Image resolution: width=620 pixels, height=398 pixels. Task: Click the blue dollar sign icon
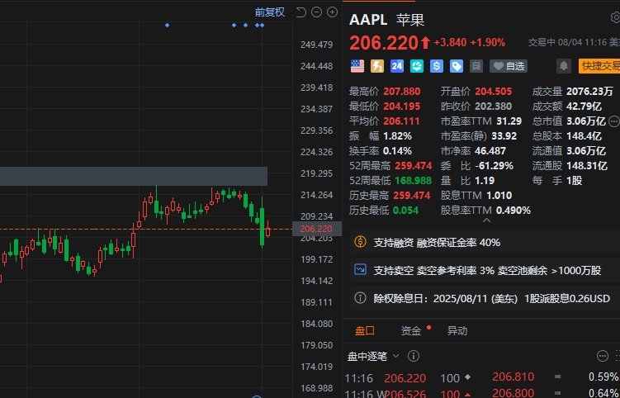coord(436,66)
